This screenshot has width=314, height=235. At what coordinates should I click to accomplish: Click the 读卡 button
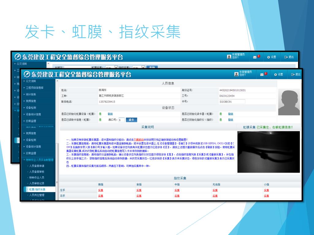(x=131, y=120)
